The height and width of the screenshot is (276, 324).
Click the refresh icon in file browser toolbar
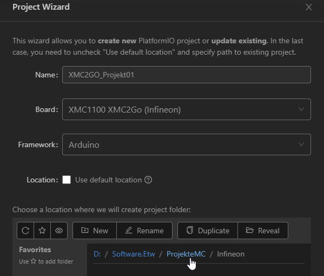25,231
